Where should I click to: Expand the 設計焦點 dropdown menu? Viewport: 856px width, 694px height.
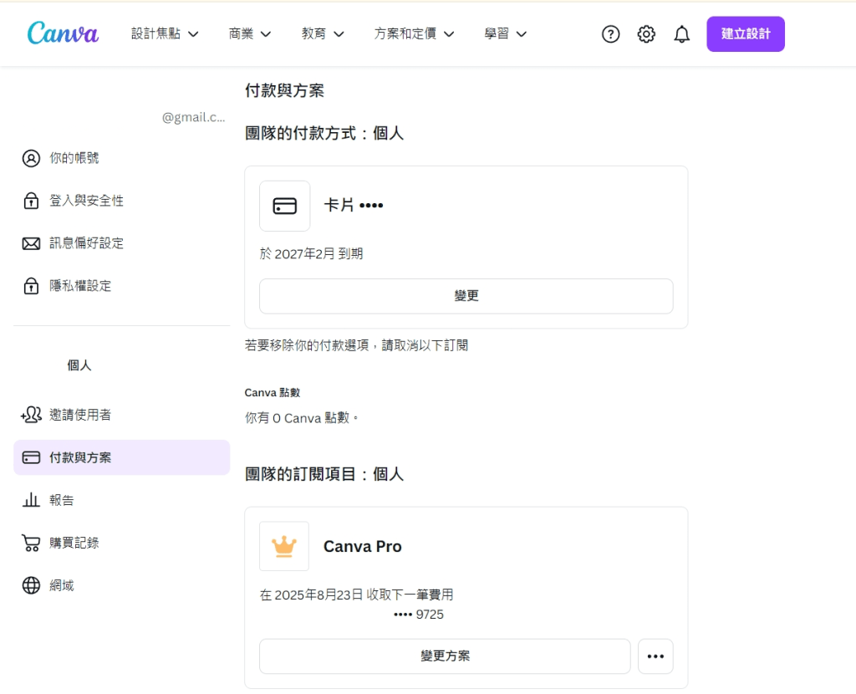[165, 34]
